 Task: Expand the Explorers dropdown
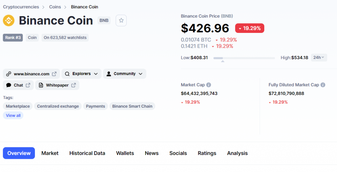click(x=81, y=74)
